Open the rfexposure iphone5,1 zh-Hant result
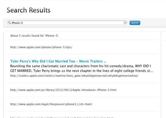This screenshot has height=118, width=166. pos(51,104)
